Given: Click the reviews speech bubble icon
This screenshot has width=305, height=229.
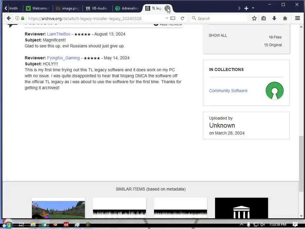Looking at the screenshot, I should tap(13, 26).
